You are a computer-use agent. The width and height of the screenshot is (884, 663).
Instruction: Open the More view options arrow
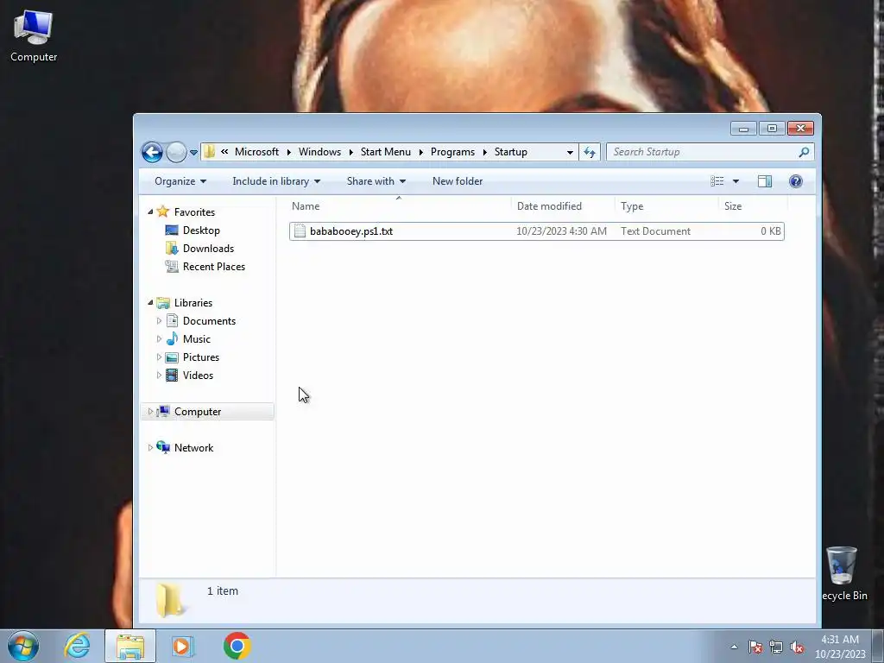pyautogui.click(x=736, y=181)
